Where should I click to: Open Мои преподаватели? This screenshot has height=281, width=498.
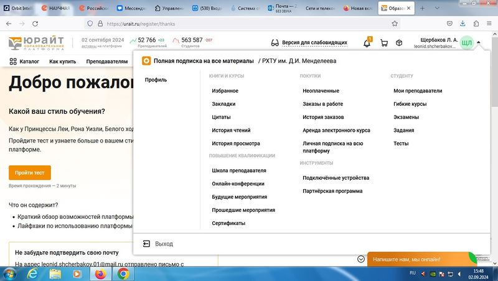(x=418, y=91)
